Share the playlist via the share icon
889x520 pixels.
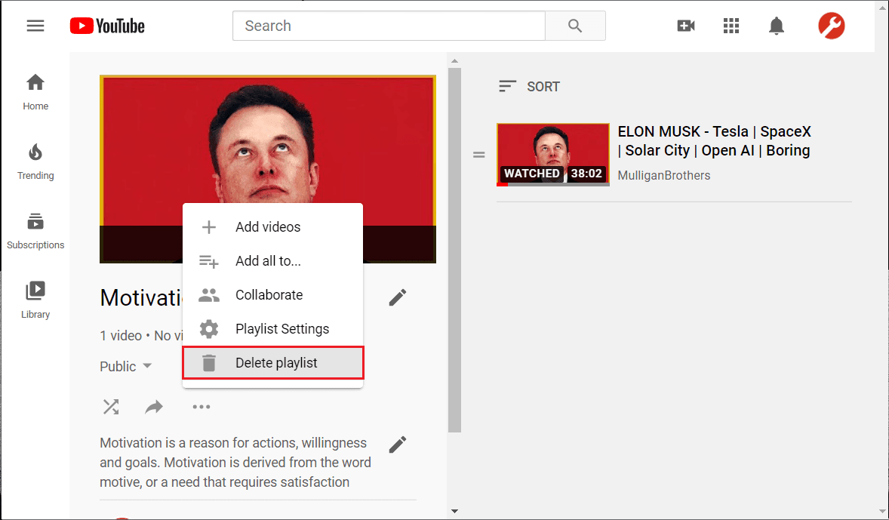[155, 406]
